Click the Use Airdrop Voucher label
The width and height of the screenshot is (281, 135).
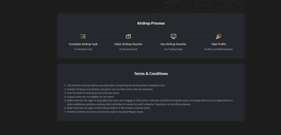click(174, 44)
